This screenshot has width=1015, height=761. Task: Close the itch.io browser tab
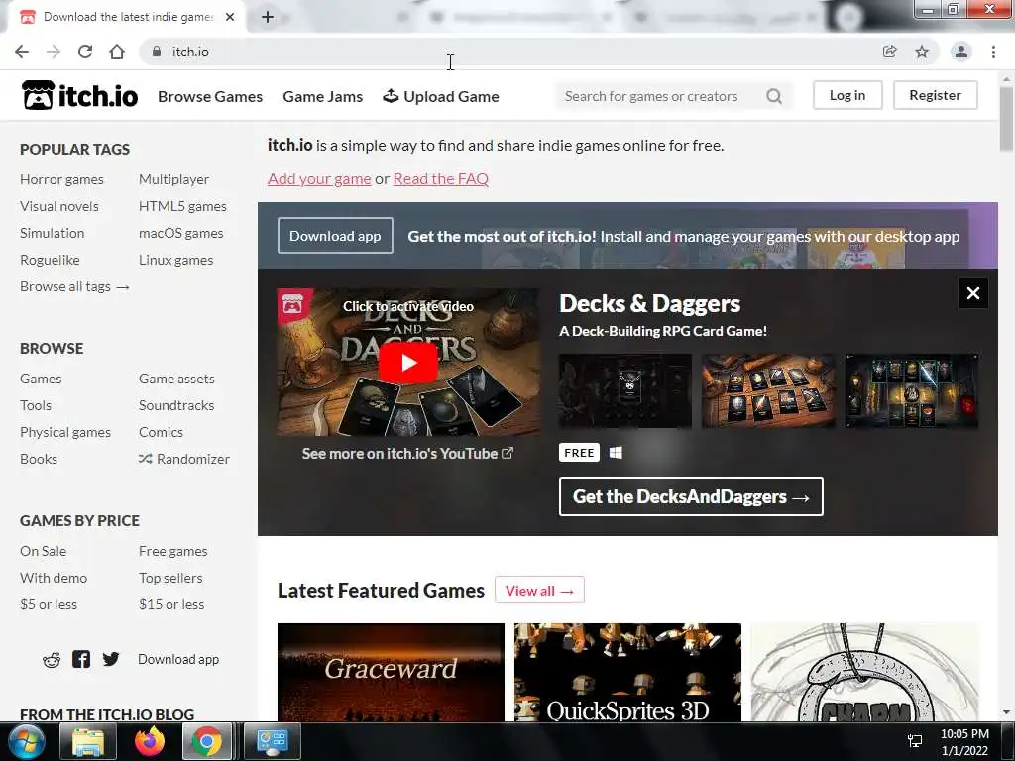click(x=230, y=17)
